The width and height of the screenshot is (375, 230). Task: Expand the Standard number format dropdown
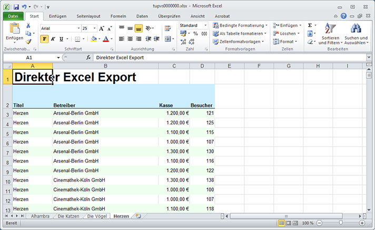coord(205,25)
